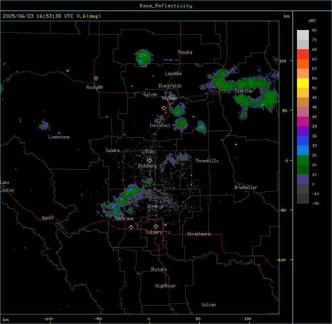Select the Stettler label
The width and height of the screenshot is (332, 324).
[244, 91]
